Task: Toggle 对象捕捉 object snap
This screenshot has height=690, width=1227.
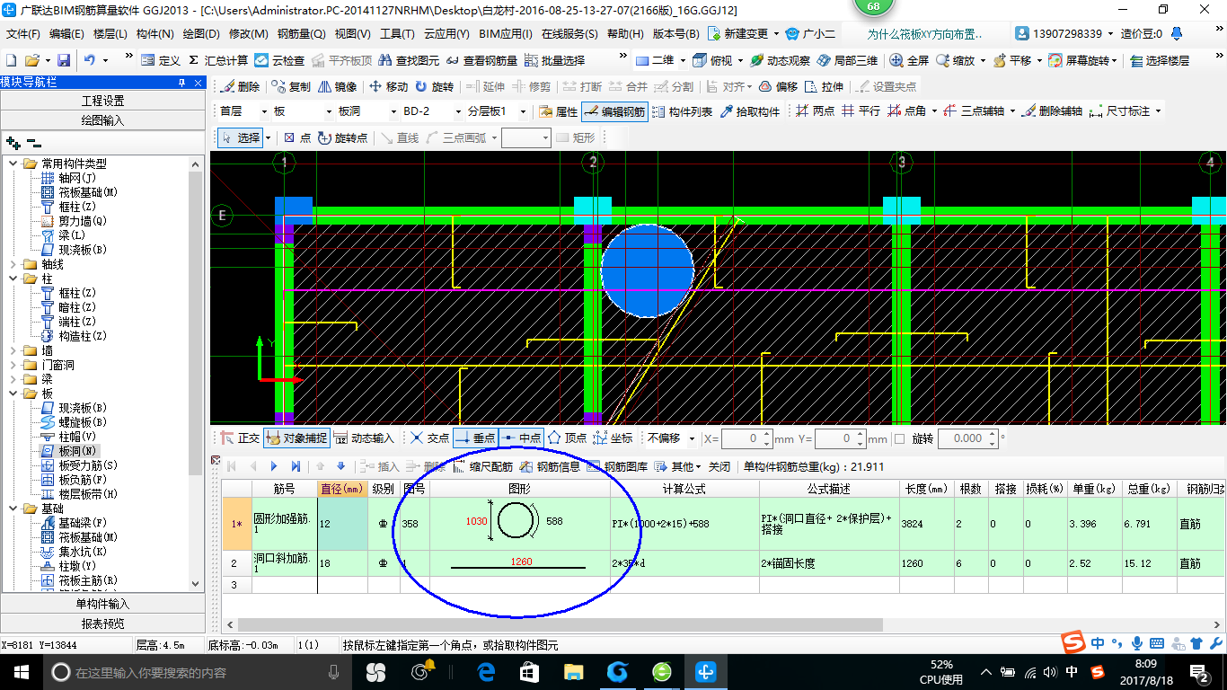Action: 296,438
